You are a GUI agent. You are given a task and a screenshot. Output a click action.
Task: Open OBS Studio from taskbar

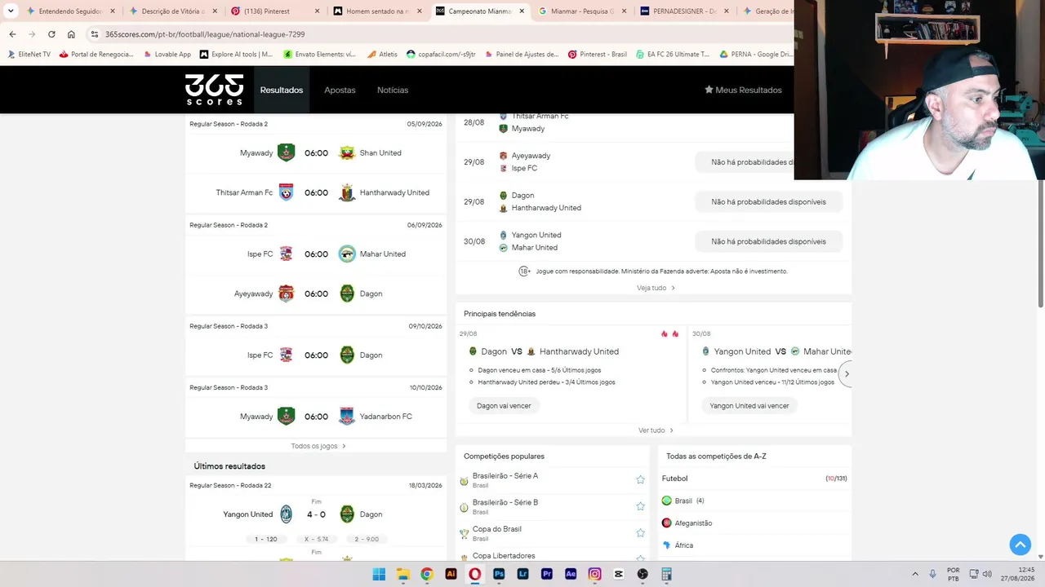coord(643,574)
